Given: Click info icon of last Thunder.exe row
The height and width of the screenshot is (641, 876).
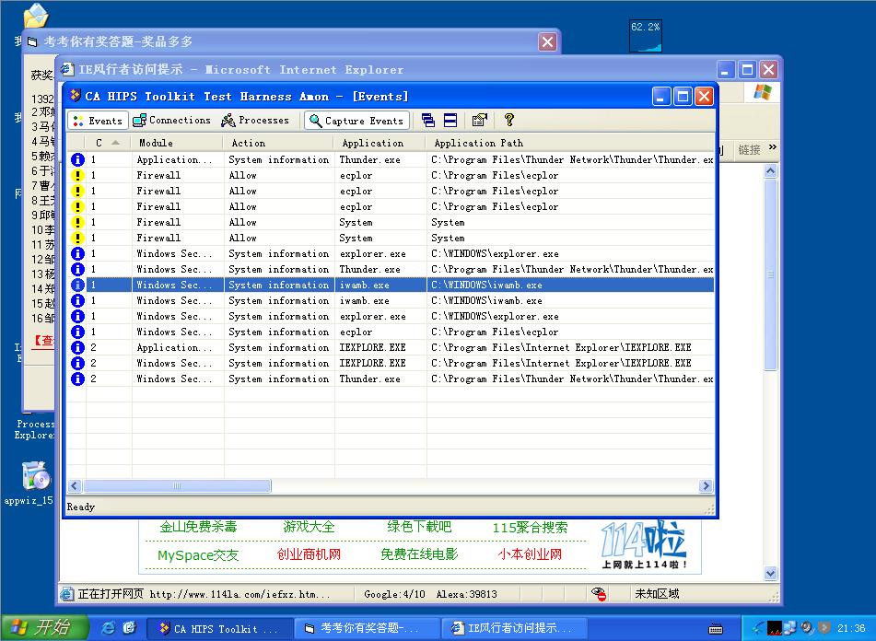Looking at the screenshot, I should (x=77, y=379).
